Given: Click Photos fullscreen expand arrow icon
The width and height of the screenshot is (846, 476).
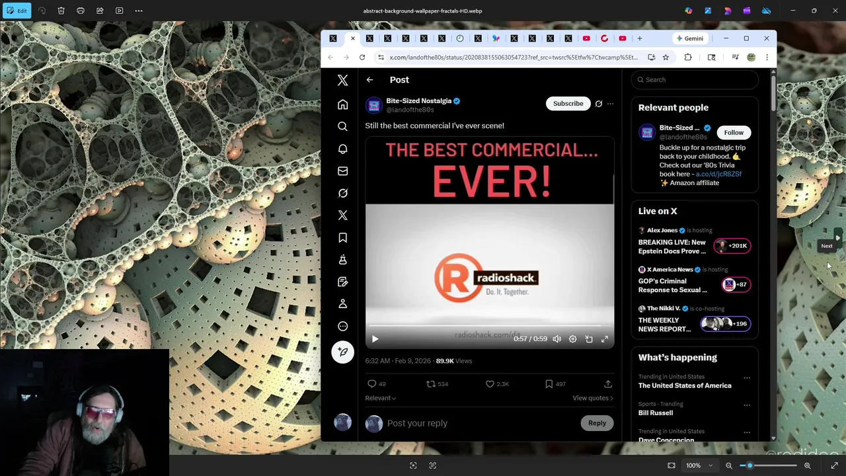Looking at the screenshot, I should coord(835,465).
